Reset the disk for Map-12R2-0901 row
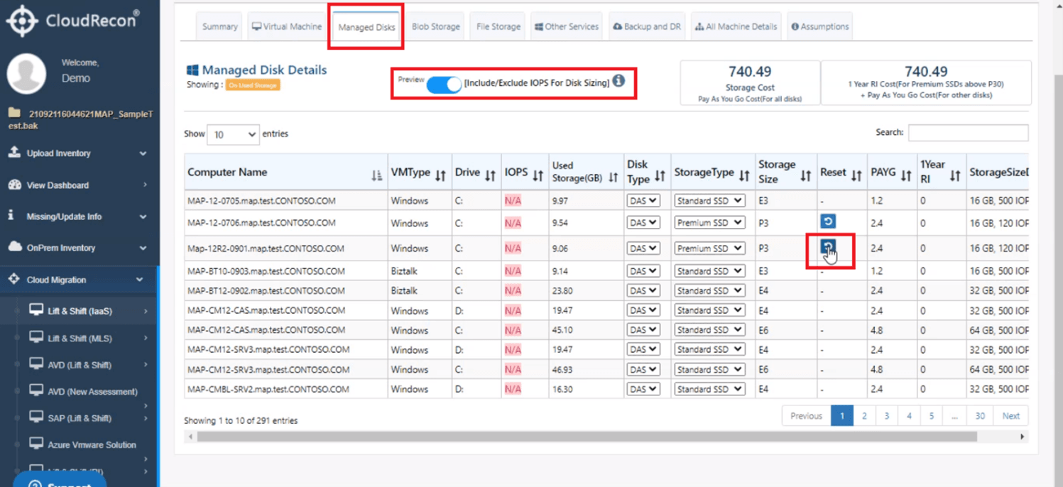 (x=828, y=247)
